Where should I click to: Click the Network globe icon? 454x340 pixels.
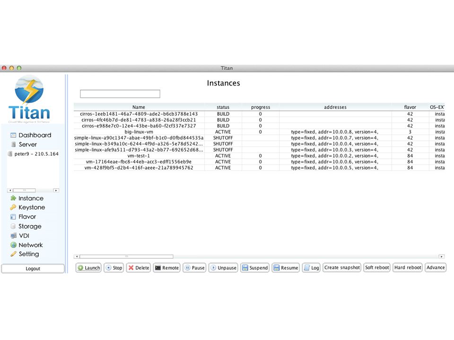click(x=13, y=245)
